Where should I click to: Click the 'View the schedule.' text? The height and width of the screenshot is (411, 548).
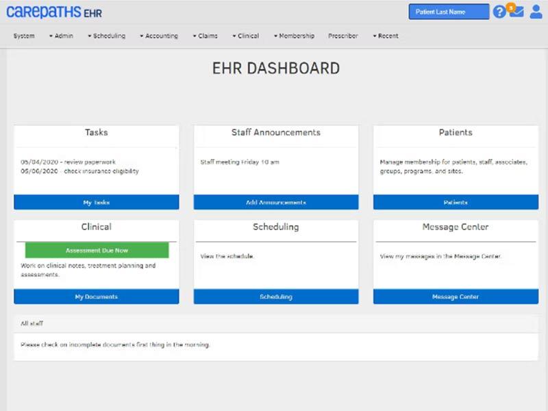coord(227,256)
